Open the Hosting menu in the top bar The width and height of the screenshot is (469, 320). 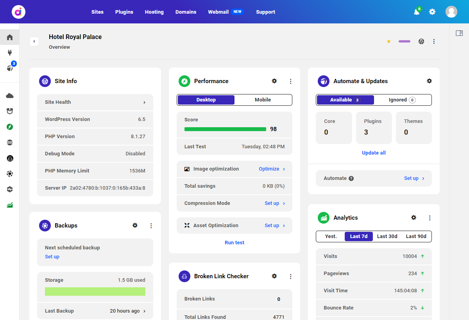click(154, 12)
